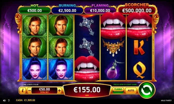Mute sound with the speaker icon
174x104 pixels.
tap(4, 100)
